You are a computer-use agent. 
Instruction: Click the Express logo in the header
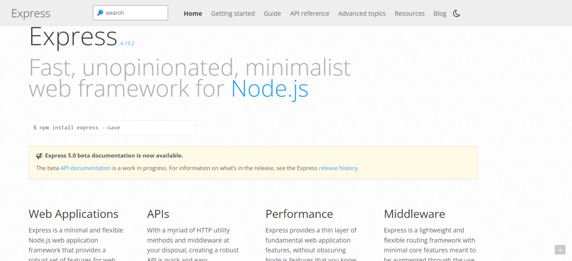coord(31,13)
